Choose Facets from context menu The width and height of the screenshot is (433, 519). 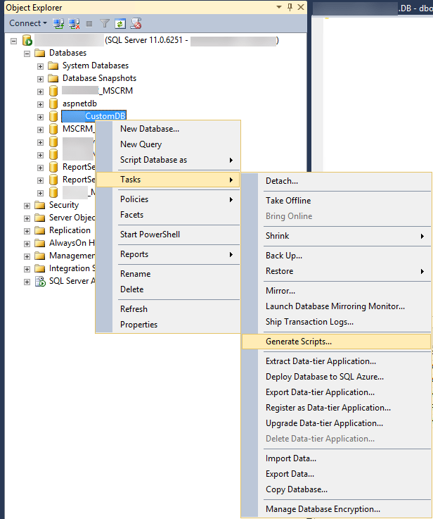pos(168,215)
